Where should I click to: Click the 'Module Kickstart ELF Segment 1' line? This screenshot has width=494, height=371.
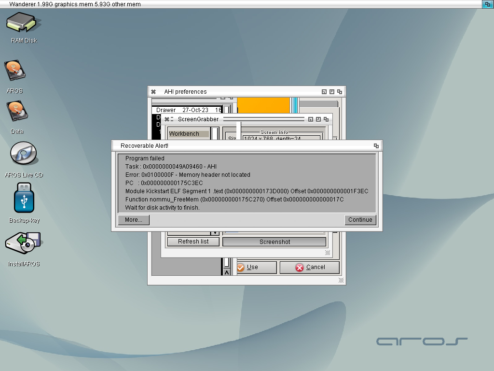click(247, 191)
